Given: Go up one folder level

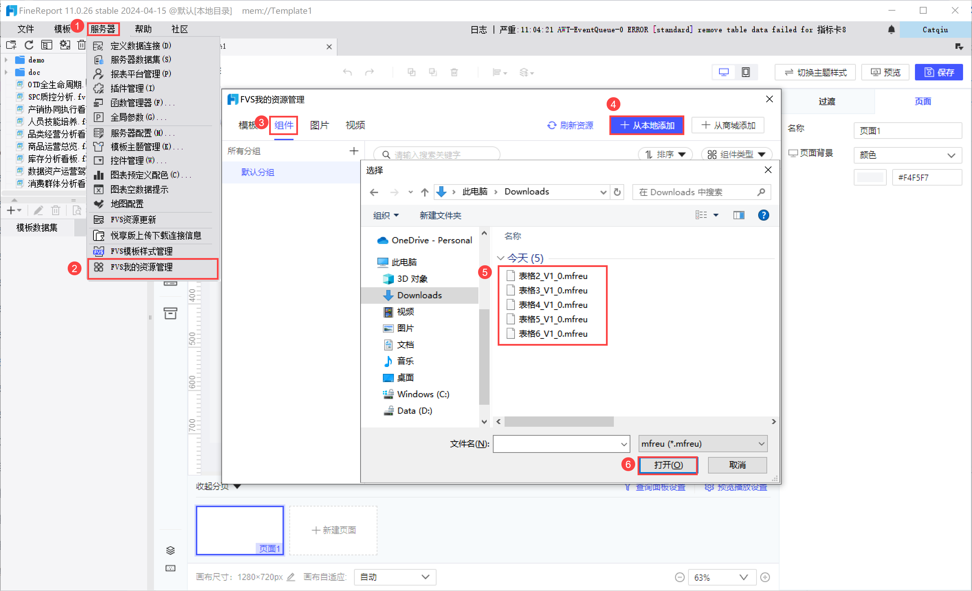Looking at the screenshot, I should coord(424,192).
